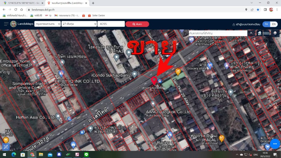Click the LandsMaps logo emblem
The height and width of the screenshot is (158, 281).
pos(13,24)
